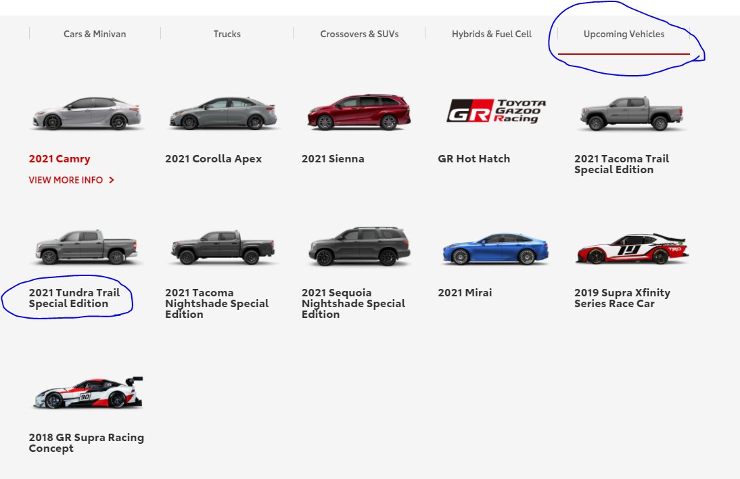
Task: Open the 2021 Tacoma Nightshade Special Edition link
Action: tap(216, 304)
